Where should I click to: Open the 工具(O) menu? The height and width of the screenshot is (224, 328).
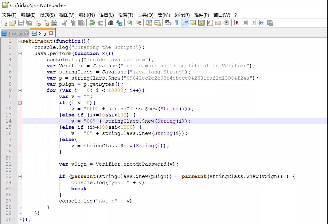point(145,15)
